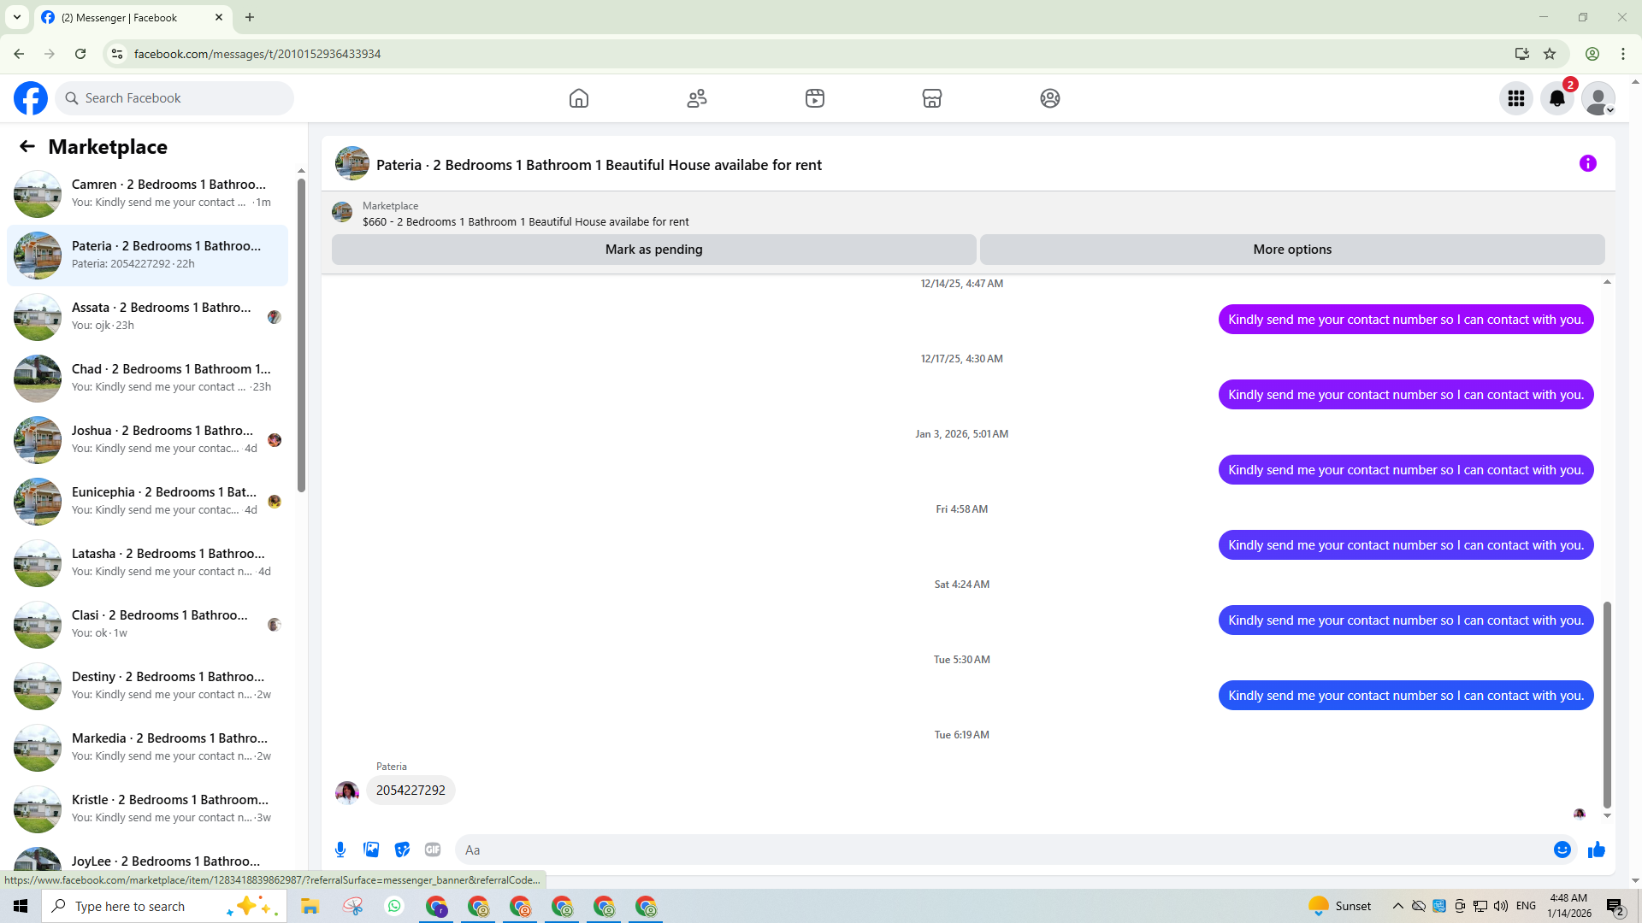Viewport: 1642px width, 923px height.
Task: Click Mark as pending button
Action: (653, 250)
